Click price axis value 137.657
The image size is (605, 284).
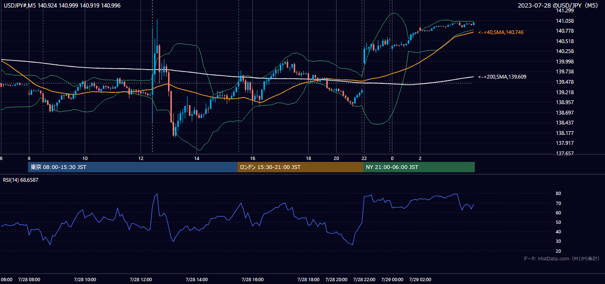[565, 153]
